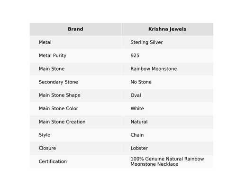
Task: Click the Natural creation value
Action: pos(139,122)
